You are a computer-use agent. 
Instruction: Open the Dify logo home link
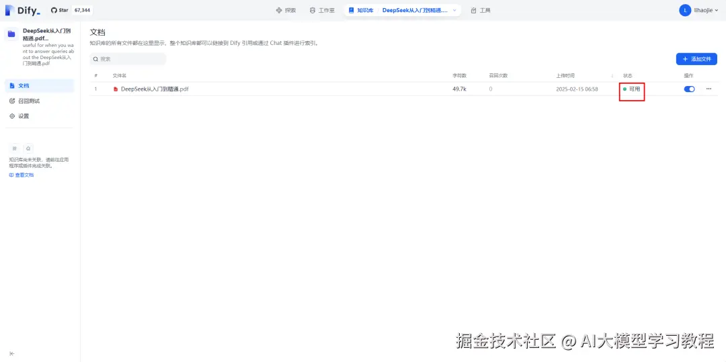(23, 10)
